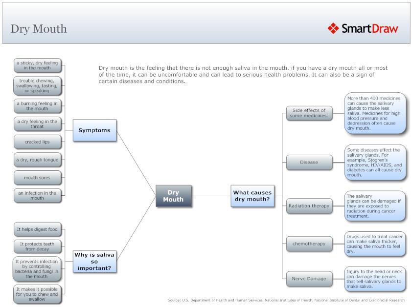The width and height of the screenshot is (412, 307).
Task: Click the 'Injury to the head or neck' bubble
Action: [375, 279]
